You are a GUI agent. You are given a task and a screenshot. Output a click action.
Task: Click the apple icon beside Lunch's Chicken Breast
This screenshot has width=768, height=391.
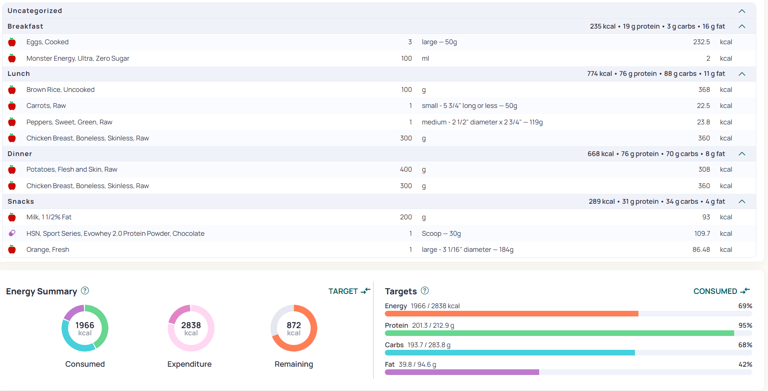click(12, 138)
